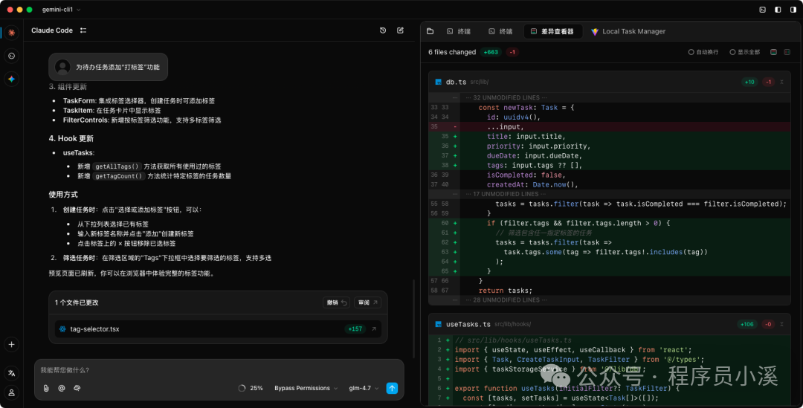Open the language translation icon in sidebar
803x408 pixels.
pyautogui.click(x=11, y=373)
